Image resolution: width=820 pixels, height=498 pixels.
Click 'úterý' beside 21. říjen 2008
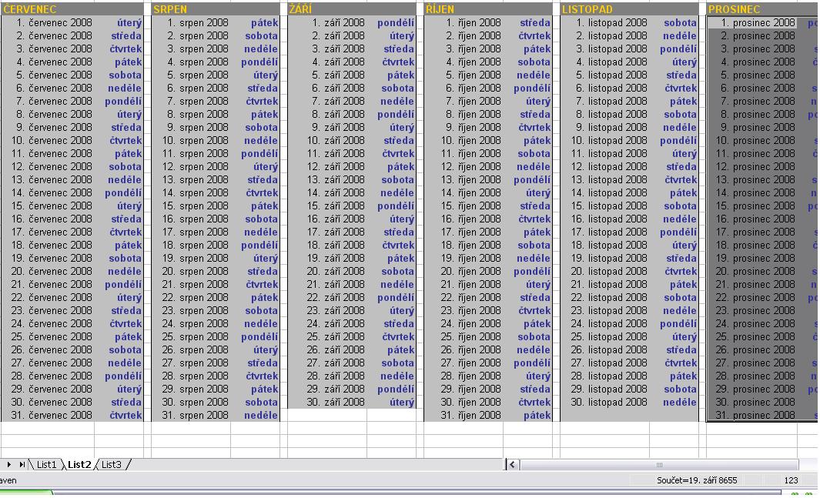[x=538, y=284]
